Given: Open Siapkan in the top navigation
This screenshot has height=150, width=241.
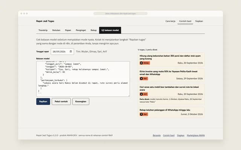Looking at the screenshot, I should point(199,21).
